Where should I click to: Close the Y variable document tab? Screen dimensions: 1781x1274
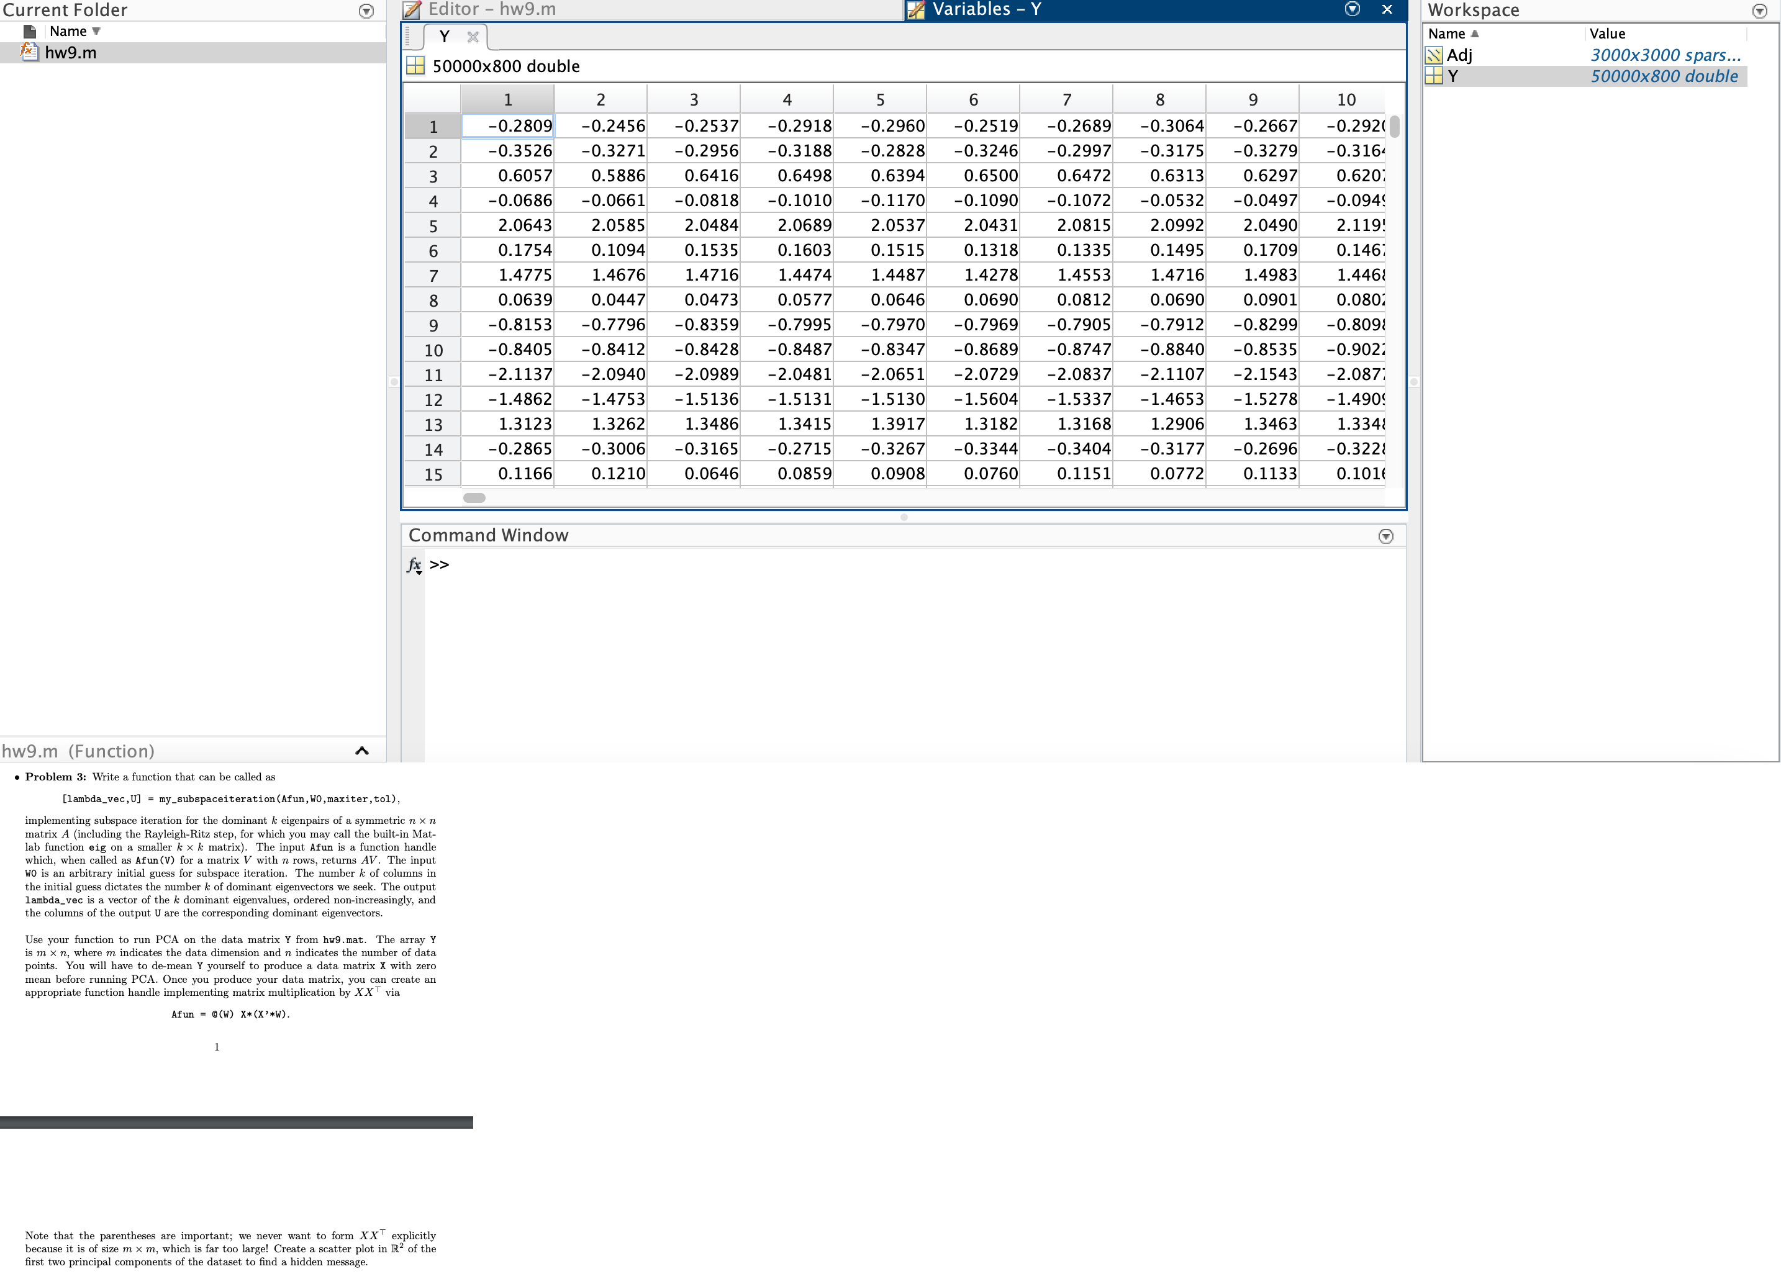pyautogui.click(x=473, y=36)
